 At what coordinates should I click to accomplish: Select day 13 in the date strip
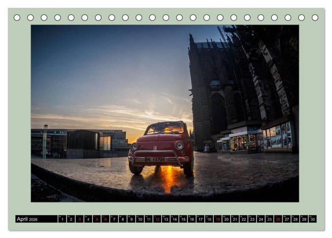(x=166, y=219)
